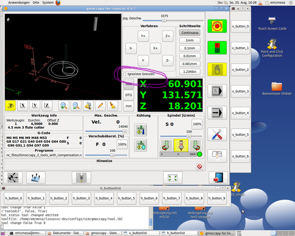The height and width of the screenshot is (236, 295).
Task: Jog Z- axis button
Action: pos(168,60)
